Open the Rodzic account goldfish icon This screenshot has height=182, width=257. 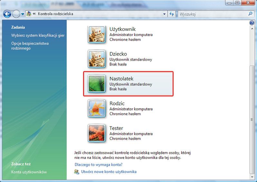[97, 108]
